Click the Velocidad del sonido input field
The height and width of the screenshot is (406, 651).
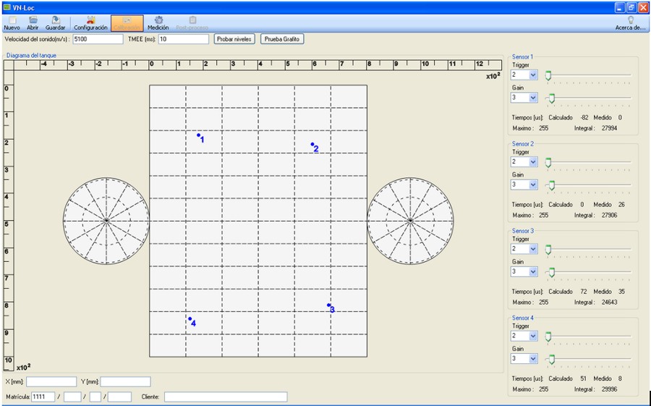98,39
